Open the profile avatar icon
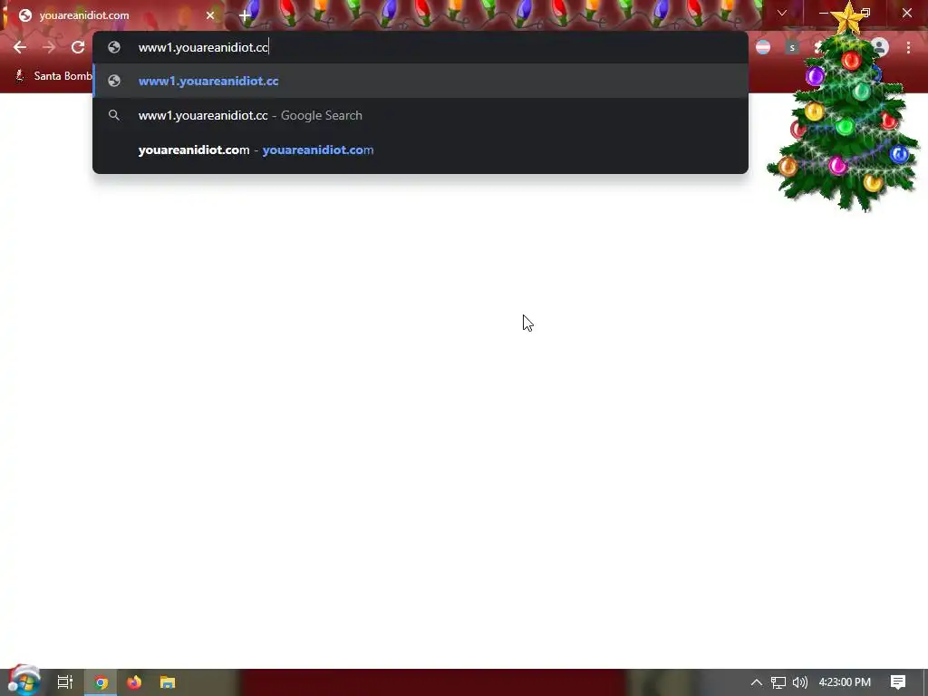 [x=880, y=47]
